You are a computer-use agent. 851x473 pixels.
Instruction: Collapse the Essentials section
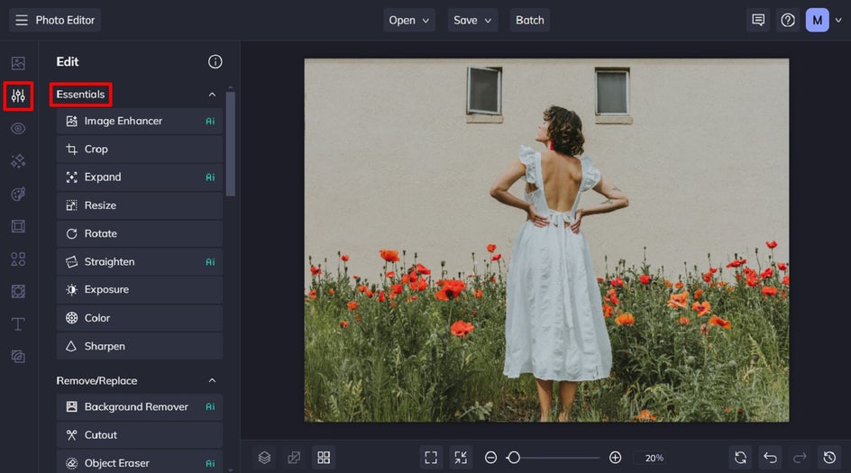212,95
